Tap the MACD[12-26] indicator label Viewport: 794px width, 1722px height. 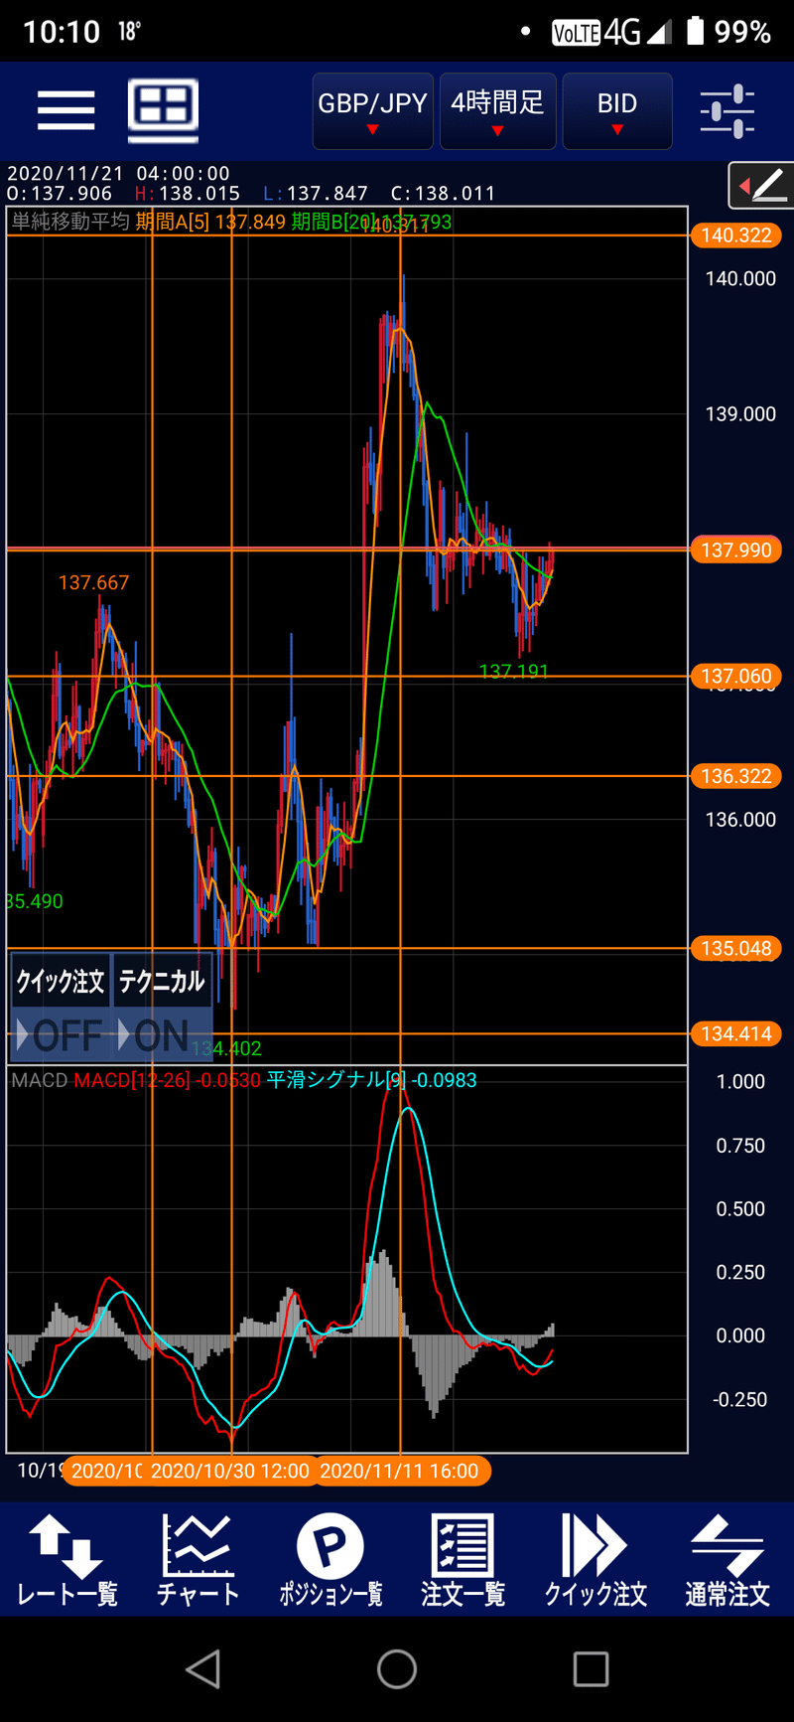[168, 1080]
